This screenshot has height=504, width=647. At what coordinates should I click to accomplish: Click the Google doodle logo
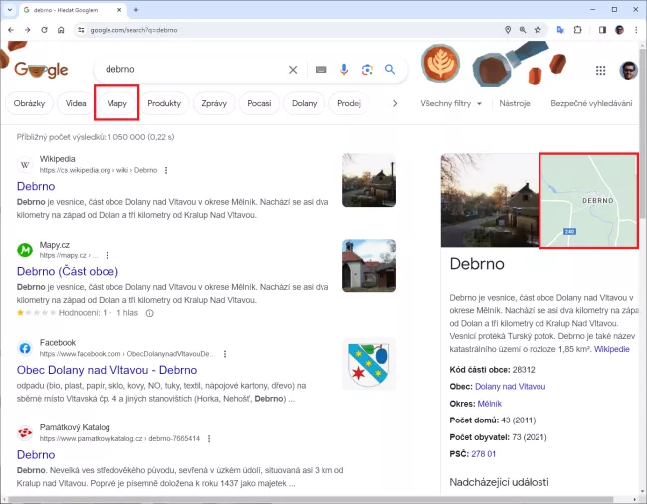[41, 70]
